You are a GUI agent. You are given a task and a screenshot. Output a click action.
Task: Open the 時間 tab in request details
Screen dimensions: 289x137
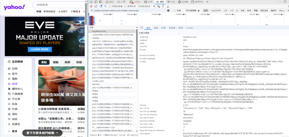coord(181,28)
